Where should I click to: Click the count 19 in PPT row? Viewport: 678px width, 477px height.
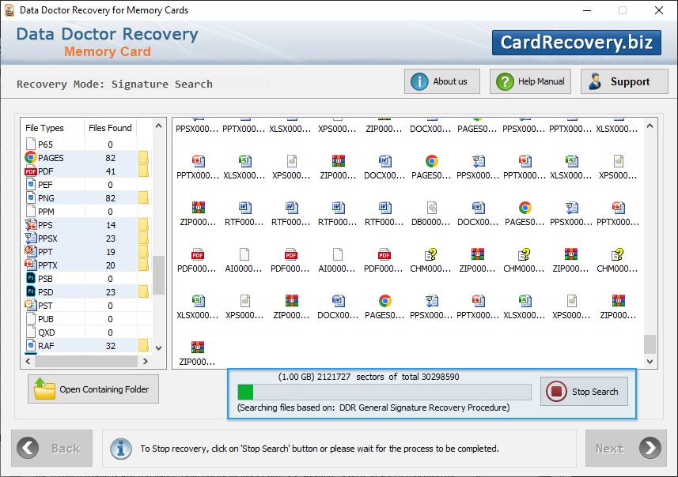(x=111, y=252)
